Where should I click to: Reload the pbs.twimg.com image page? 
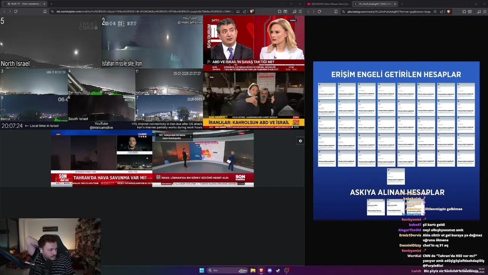319,11
